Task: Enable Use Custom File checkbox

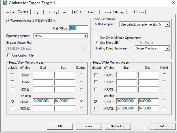Action: (9, 55)
